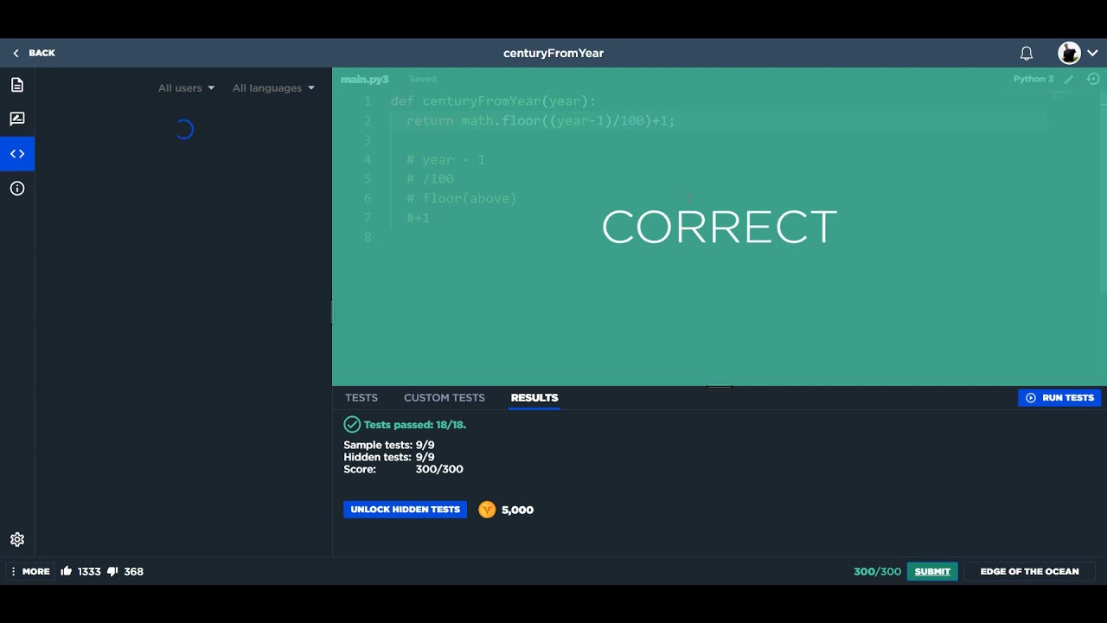Click the code history reset icon
1107x623 pixels.
pos(1093,79)
